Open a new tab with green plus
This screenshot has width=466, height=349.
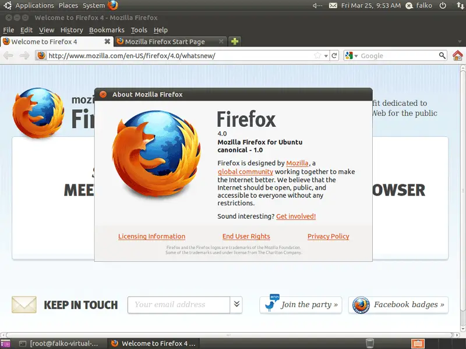tap(235, 41)
